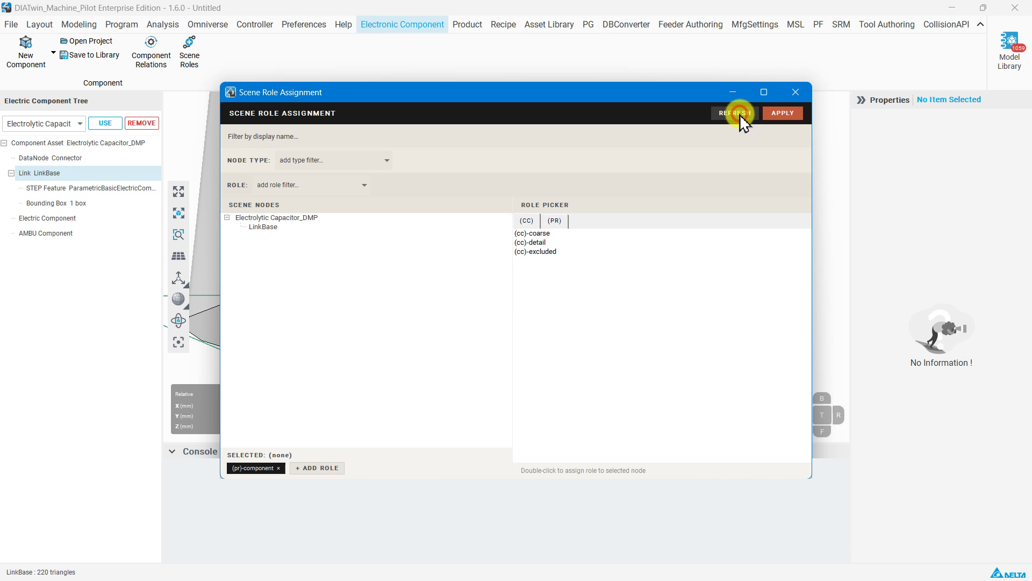The image size is (1032, 581).
Task: Click the New Component icon
Action: (x=25, y=42)
